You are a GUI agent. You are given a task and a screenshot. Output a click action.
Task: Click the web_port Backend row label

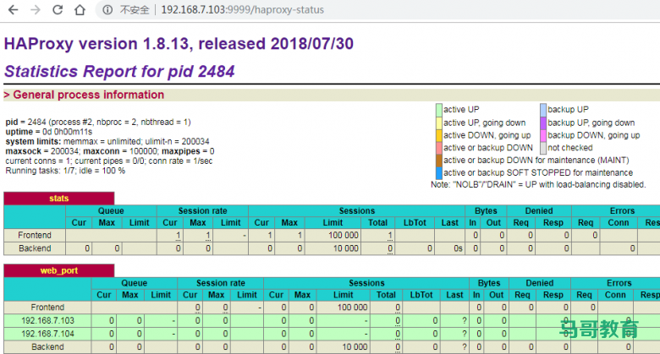click(47, 347)
